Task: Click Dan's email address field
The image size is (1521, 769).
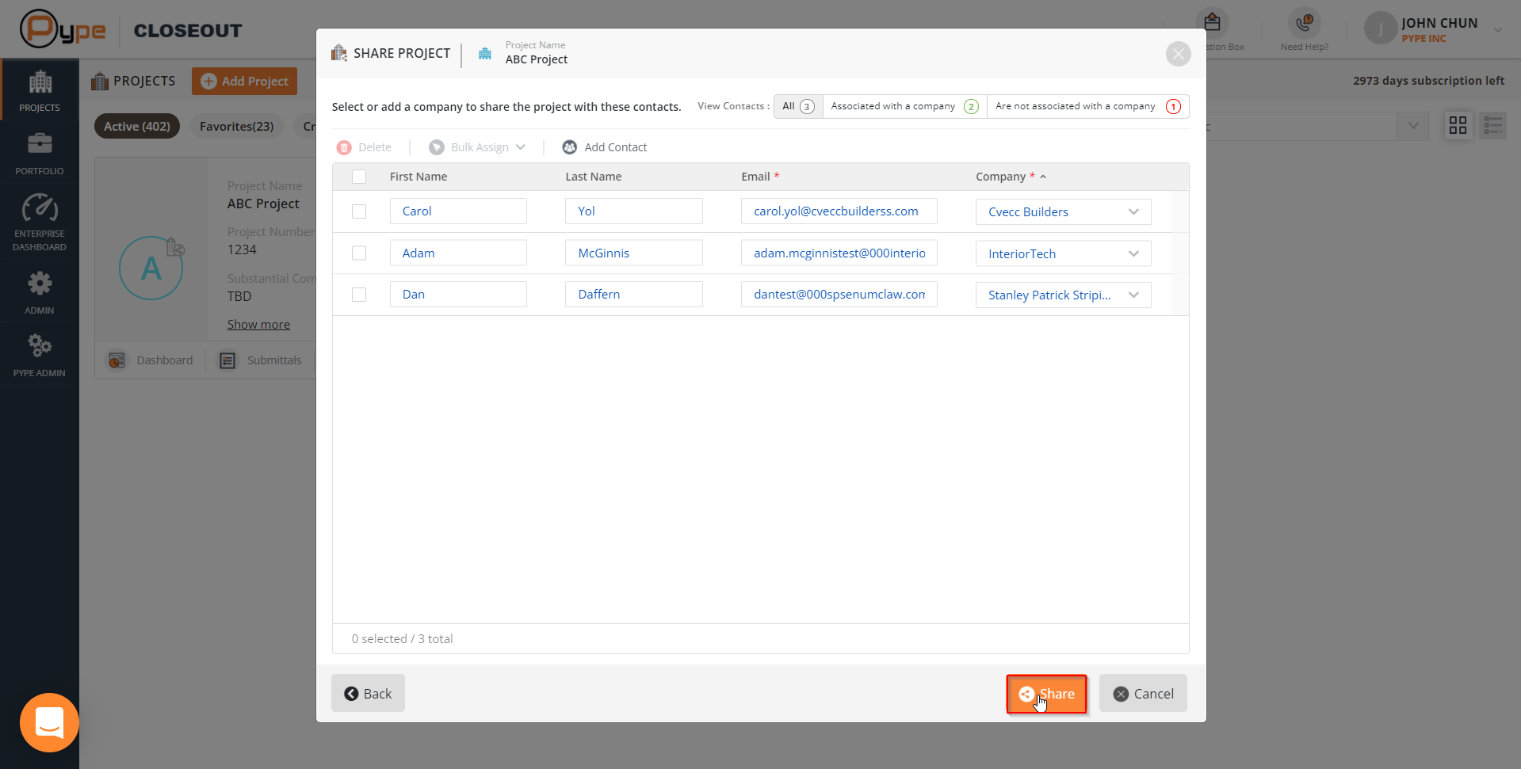Action: (839, 295)
